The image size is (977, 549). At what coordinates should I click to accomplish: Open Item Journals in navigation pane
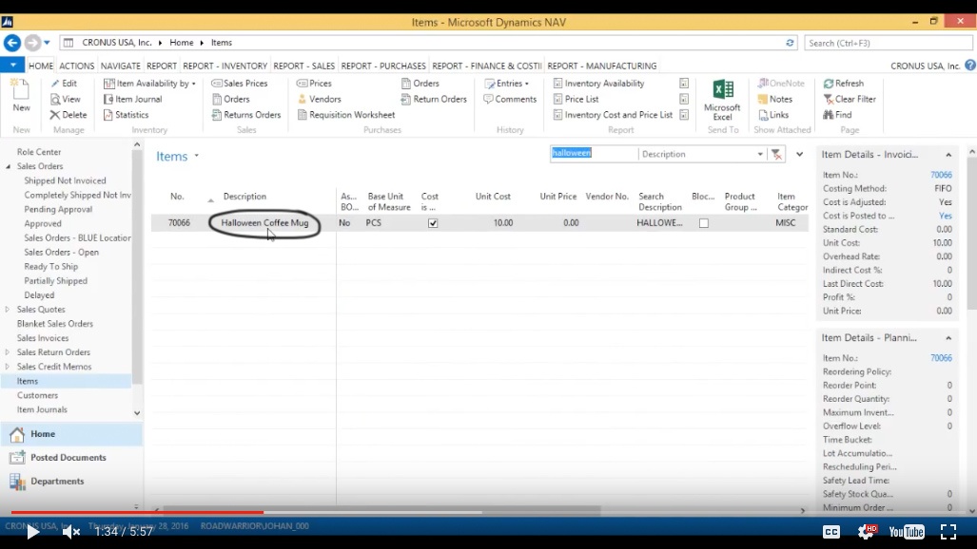click(x=42, y=409)
